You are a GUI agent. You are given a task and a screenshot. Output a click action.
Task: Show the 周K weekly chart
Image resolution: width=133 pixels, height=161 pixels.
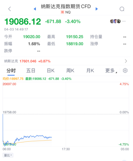pos(70,71)
